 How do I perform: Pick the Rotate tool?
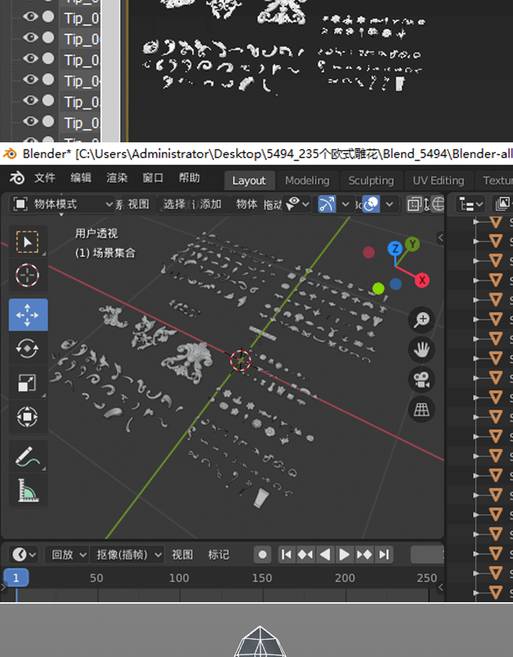pos(27,348)
